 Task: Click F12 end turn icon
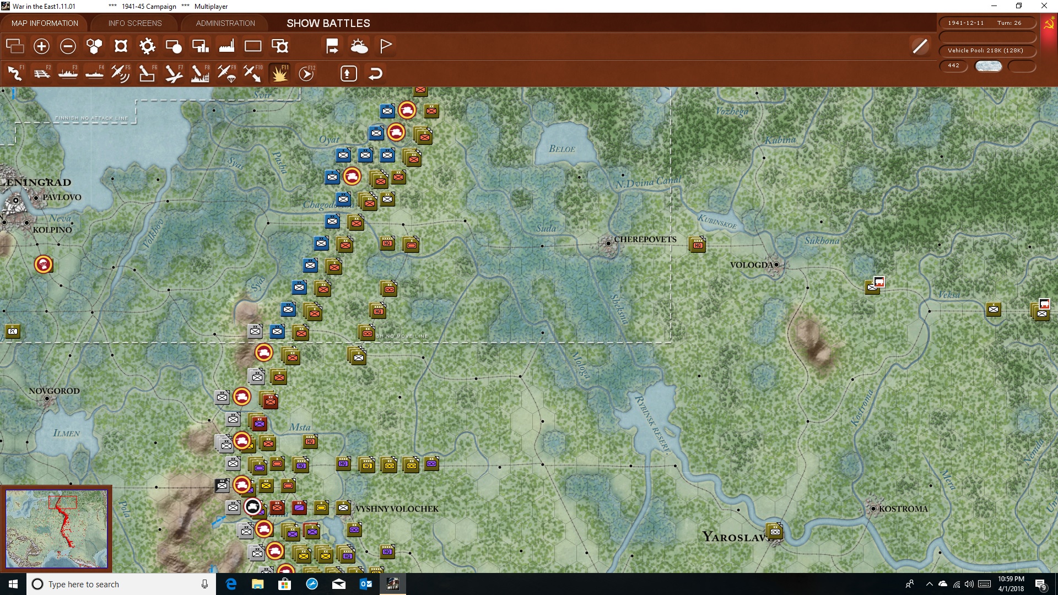pyautogui.click(x=306, y=73)
